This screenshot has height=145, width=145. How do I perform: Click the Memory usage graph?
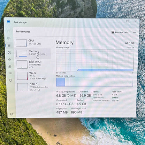point(95,60)
